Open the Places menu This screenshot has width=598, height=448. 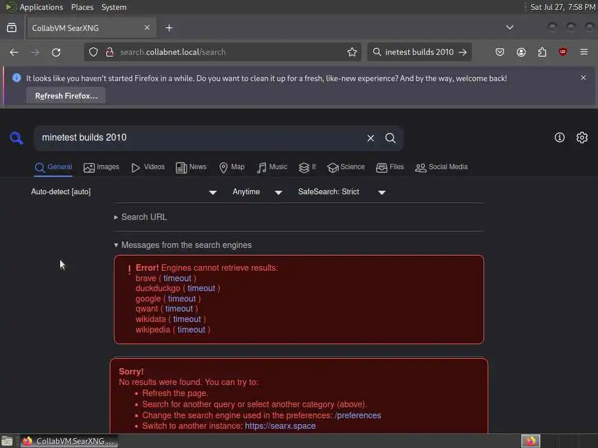point(82,7)
